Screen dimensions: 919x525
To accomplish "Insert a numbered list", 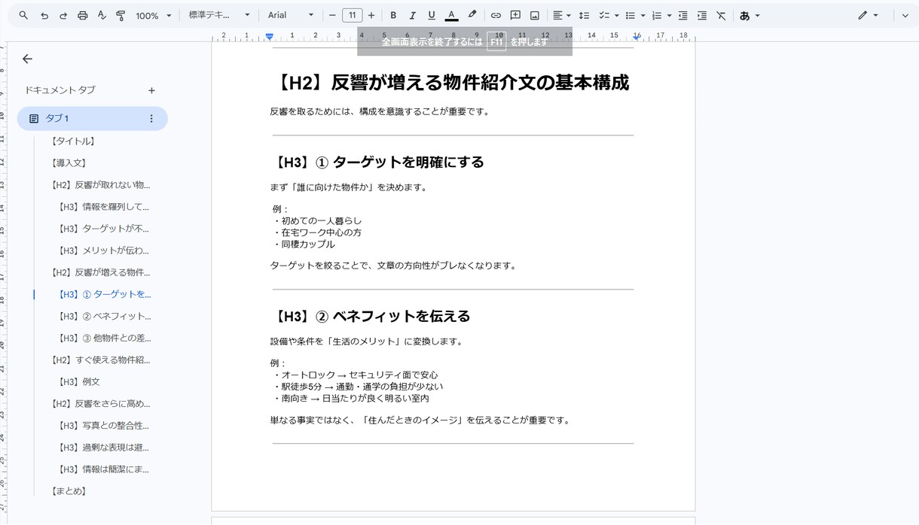I will [x=656, y=15].
